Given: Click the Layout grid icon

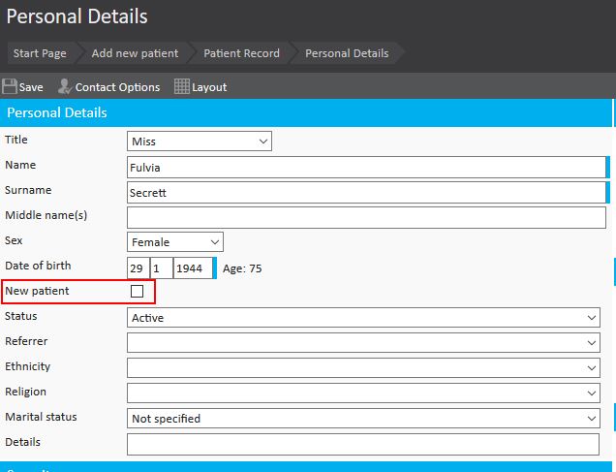Looking at the screenshot, I should (181, 86).
